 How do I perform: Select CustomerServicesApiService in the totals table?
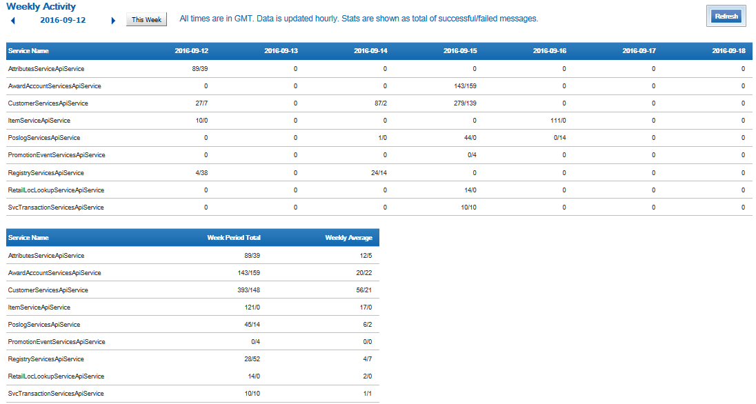pyautogui.click(x=48, y=290)
